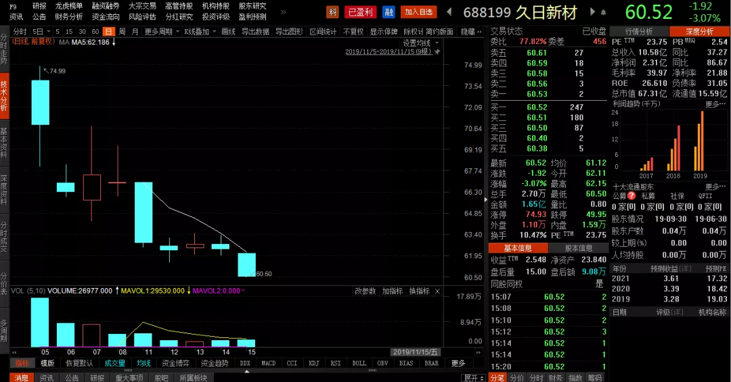Open the 5日 period dropdown
Screen dimensions: 731x382
(41, 32)
